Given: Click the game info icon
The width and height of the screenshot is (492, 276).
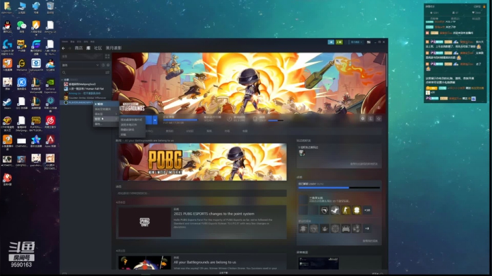Looking at the screenshot, I should click(371, 119).
